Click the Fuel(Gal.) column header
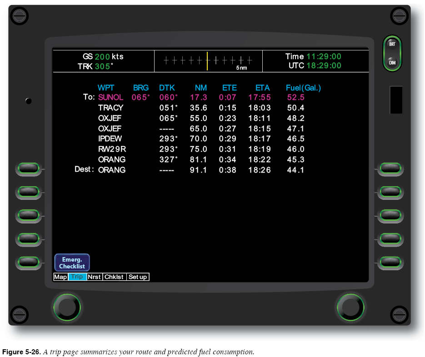Viewport: 425px width, 357px height. point(303,88)
